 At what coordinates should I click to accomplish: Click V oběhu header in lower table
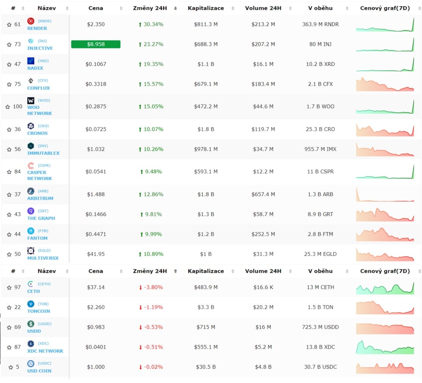click(320, 271)
